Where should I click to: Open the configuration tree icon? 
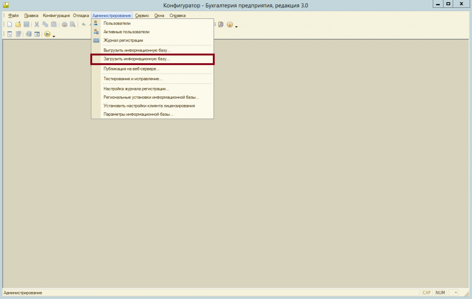tap(10, 34)
